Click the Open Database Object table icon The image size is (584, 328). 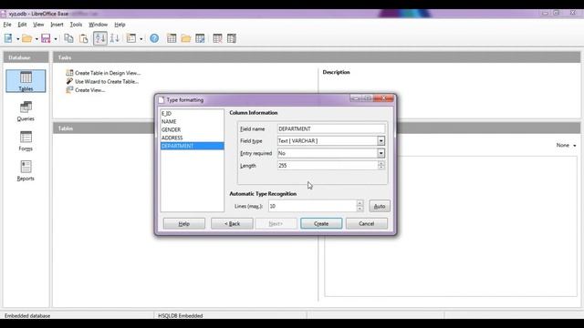(172, 38)
